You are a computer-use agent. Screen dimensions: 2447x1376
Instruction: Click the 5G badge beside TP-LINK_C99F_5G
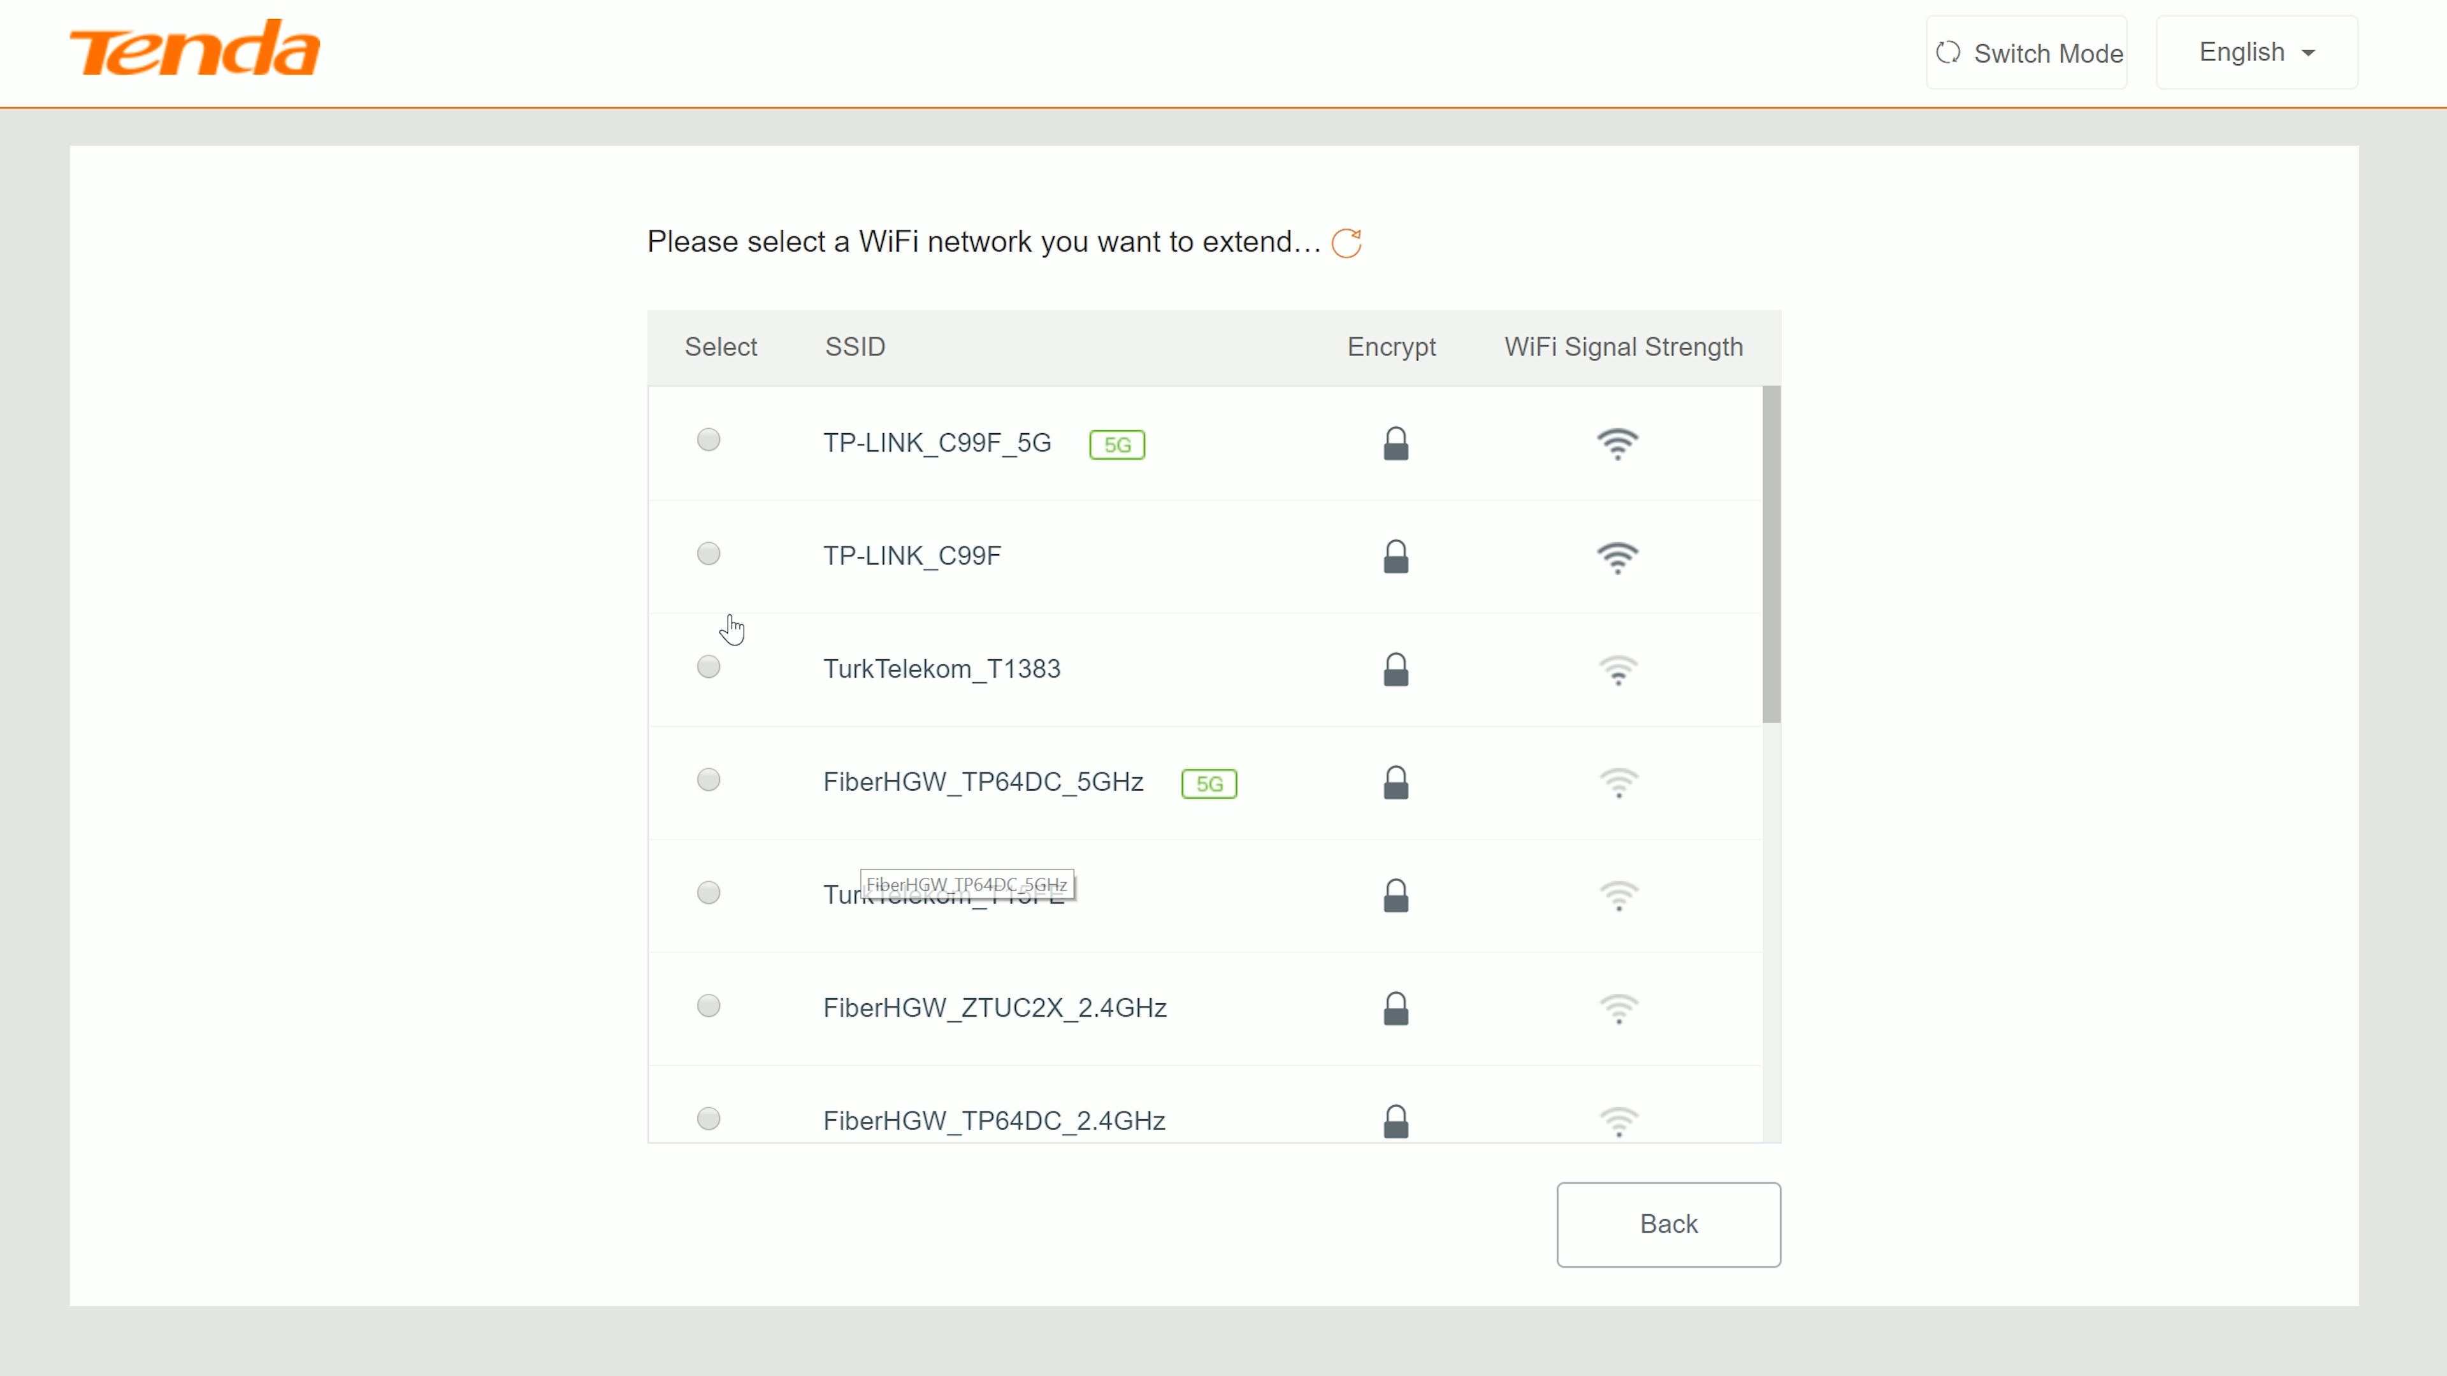pyautogui.click(x=1117, y=445)
